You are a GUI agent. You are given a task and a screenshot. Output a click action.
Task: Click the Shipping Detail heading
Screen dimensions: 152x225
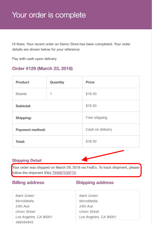27,160
